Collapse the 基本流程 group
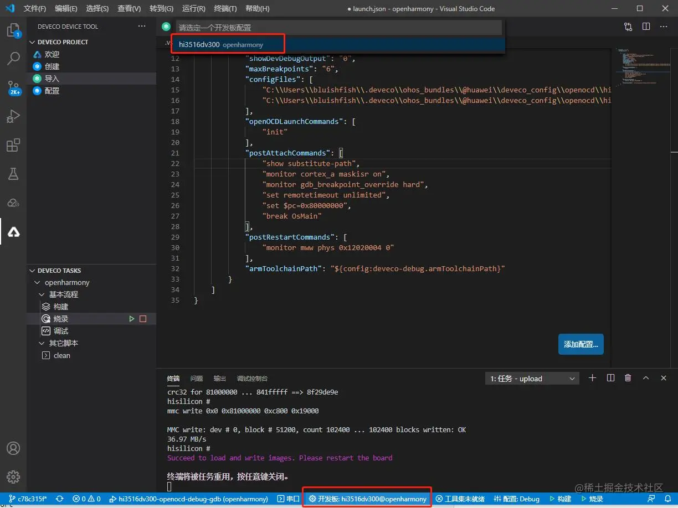Image resolution: width=678 pixels, height=508 pixels. pos(64,294)
